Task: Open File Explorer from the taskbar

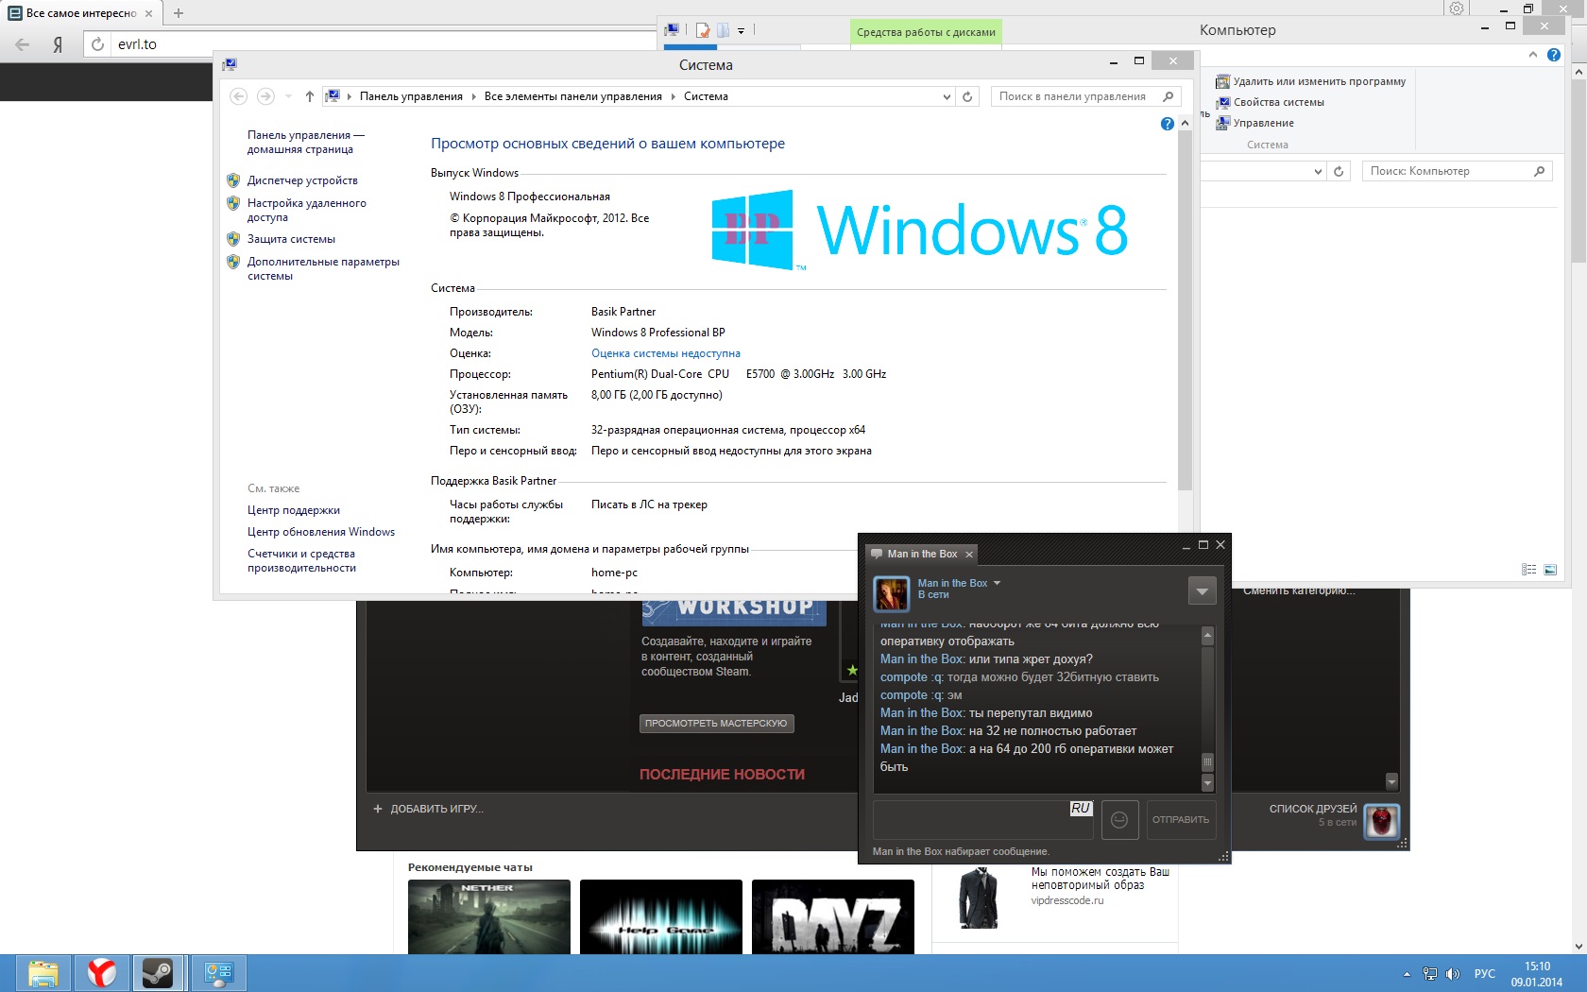Action: [43, 973]
